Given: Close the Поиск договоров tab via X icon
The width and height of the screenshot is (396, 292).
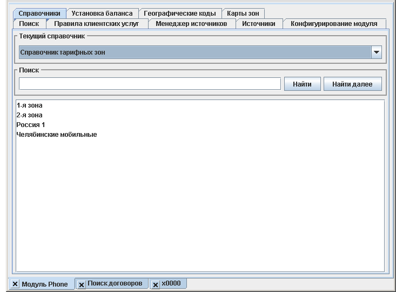Looking at the screenshot, I should (x=82, y=284).
